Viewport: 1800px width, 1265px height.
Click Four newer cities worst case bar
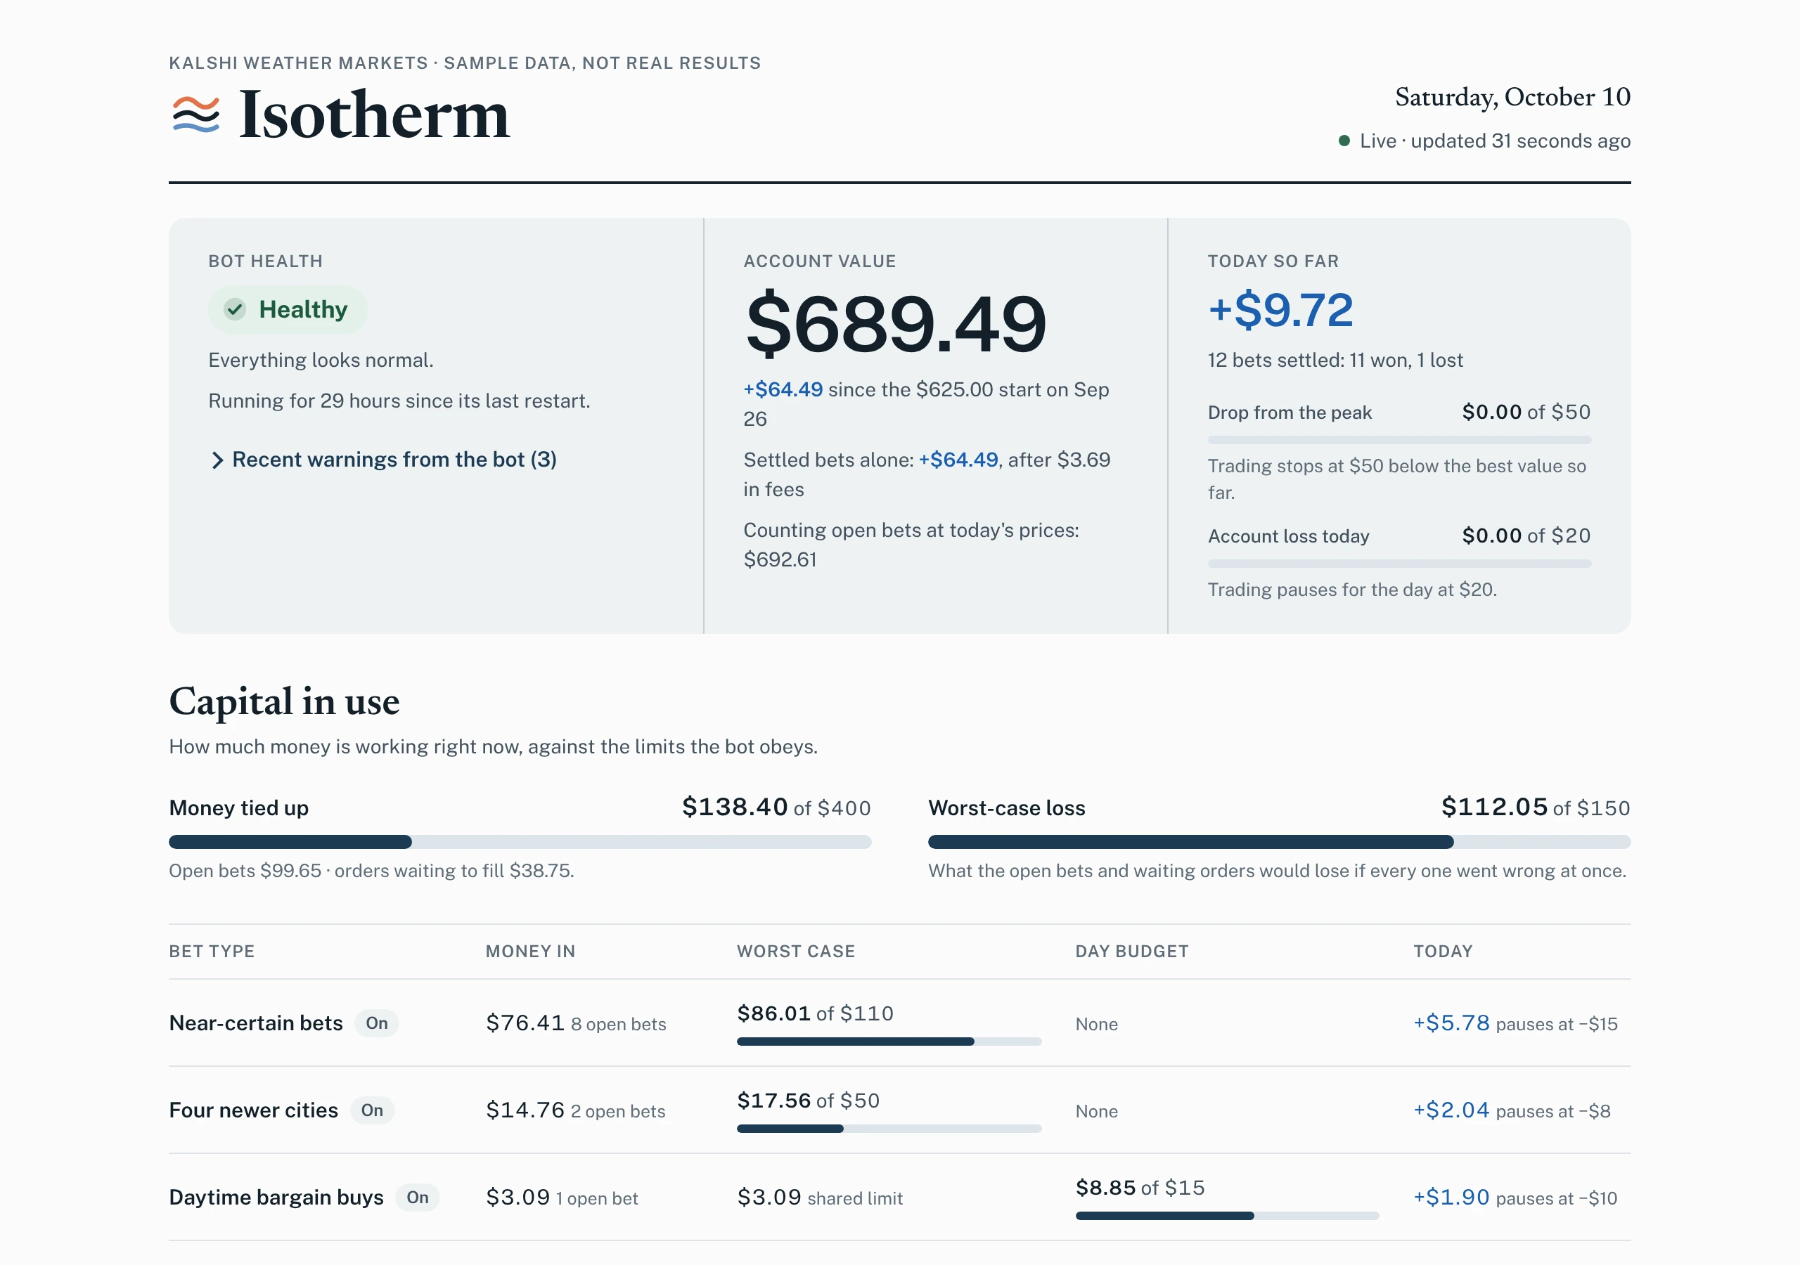[x=889, y=1129]
